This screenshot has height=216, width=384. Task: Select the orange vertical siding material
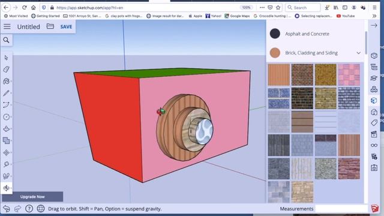point(278,74)
